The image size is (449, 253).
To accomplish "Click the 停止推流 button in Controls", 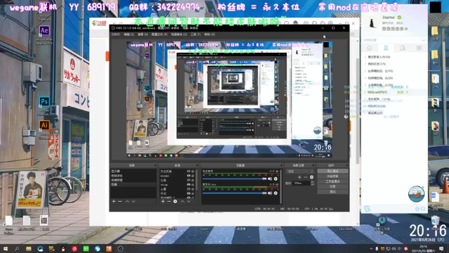I will tap(333, 171).
